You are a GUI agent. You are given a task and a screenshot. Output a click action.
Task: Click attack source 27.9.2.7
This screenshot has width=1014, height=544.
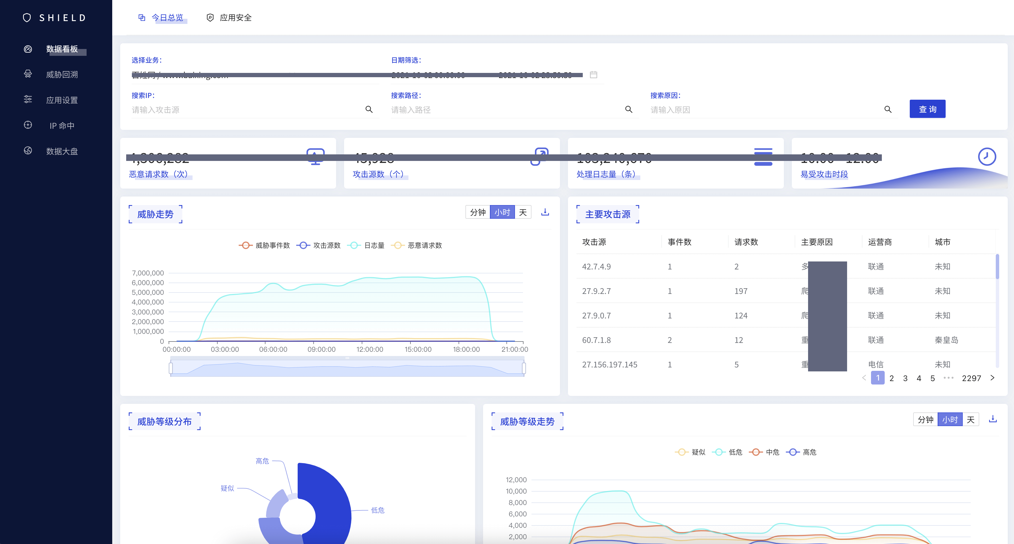tap(596, 291)
